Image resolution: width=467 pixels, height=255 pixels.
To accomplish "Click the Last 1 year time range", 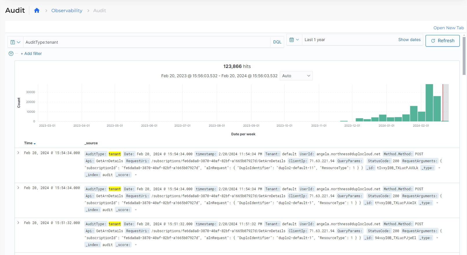I will [315, 40].
